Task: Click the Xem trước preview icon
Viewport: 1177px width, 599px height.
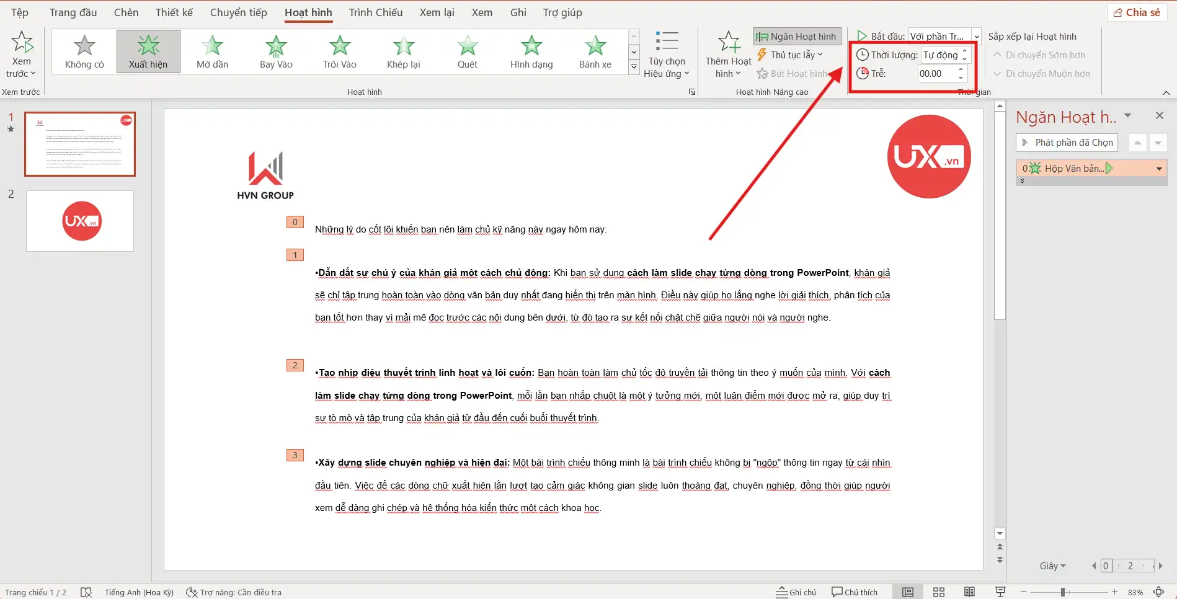Action: 22,43
